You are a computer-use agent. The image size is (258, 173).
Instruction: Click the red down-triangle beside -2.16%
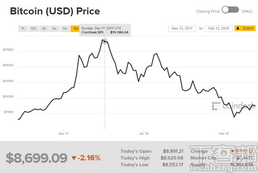[x=74, y=158]
